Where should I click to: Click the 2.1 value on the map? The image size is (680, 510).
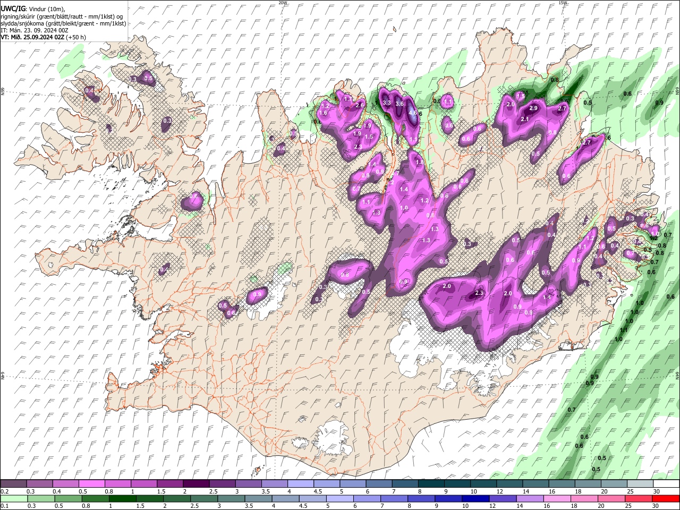pyautogui.click(x=524, y=120)
